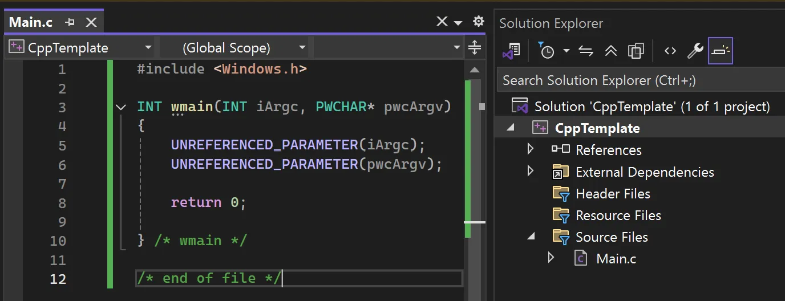Click line number 3 in margin
This screenshot has width=785, height=301.
[62, 107]
